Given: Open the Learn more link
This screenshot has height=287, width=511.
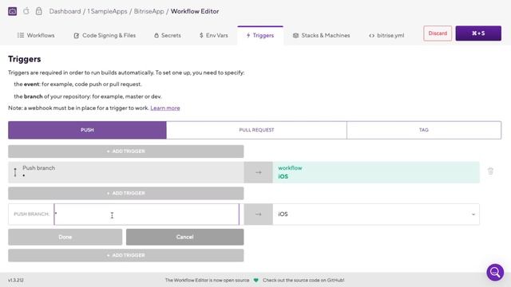Looking at the screenshot, I should click(x=165, y=108).
